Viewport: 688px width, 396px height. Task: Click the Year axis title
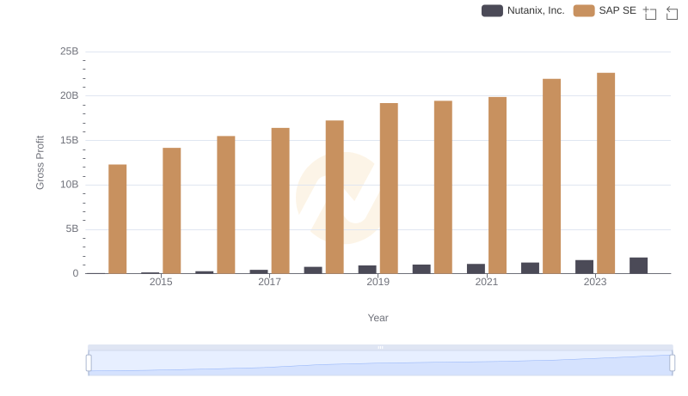(x=378, y=318)
